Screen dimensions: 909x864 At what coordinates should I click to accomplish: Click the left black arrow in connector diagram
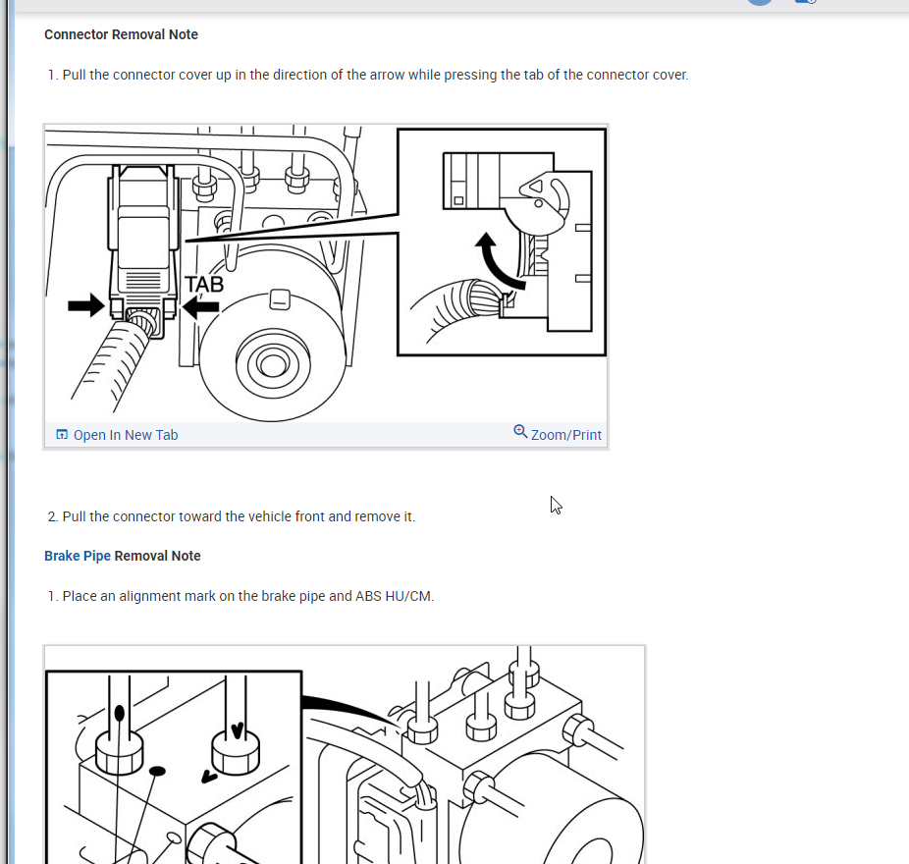86,305
